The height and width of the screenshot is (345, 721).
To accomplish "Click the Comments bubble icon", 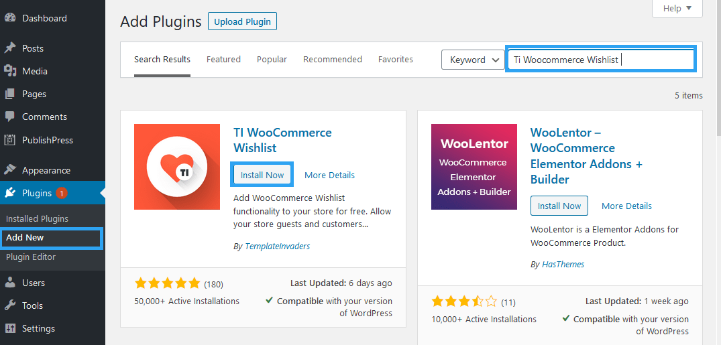I will click(9, 117).
